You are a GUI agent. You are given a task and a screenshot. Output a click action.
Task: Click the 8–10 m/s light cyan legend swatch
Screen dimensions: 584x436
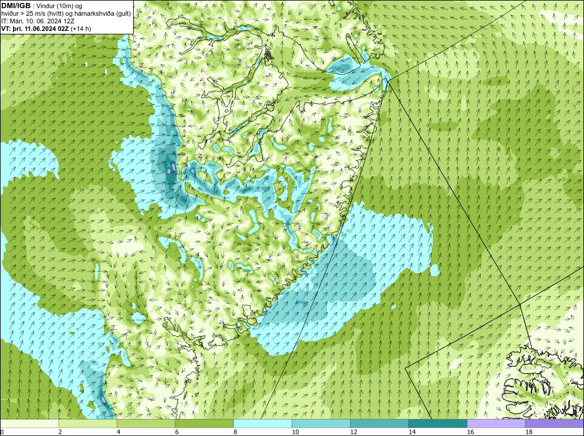263,424
